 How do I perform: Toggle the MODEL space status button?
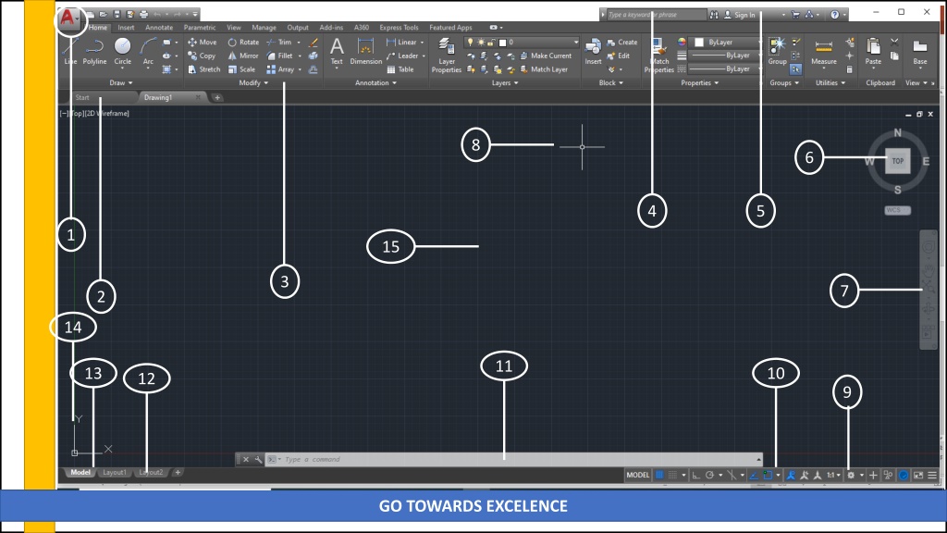point(637,475)
